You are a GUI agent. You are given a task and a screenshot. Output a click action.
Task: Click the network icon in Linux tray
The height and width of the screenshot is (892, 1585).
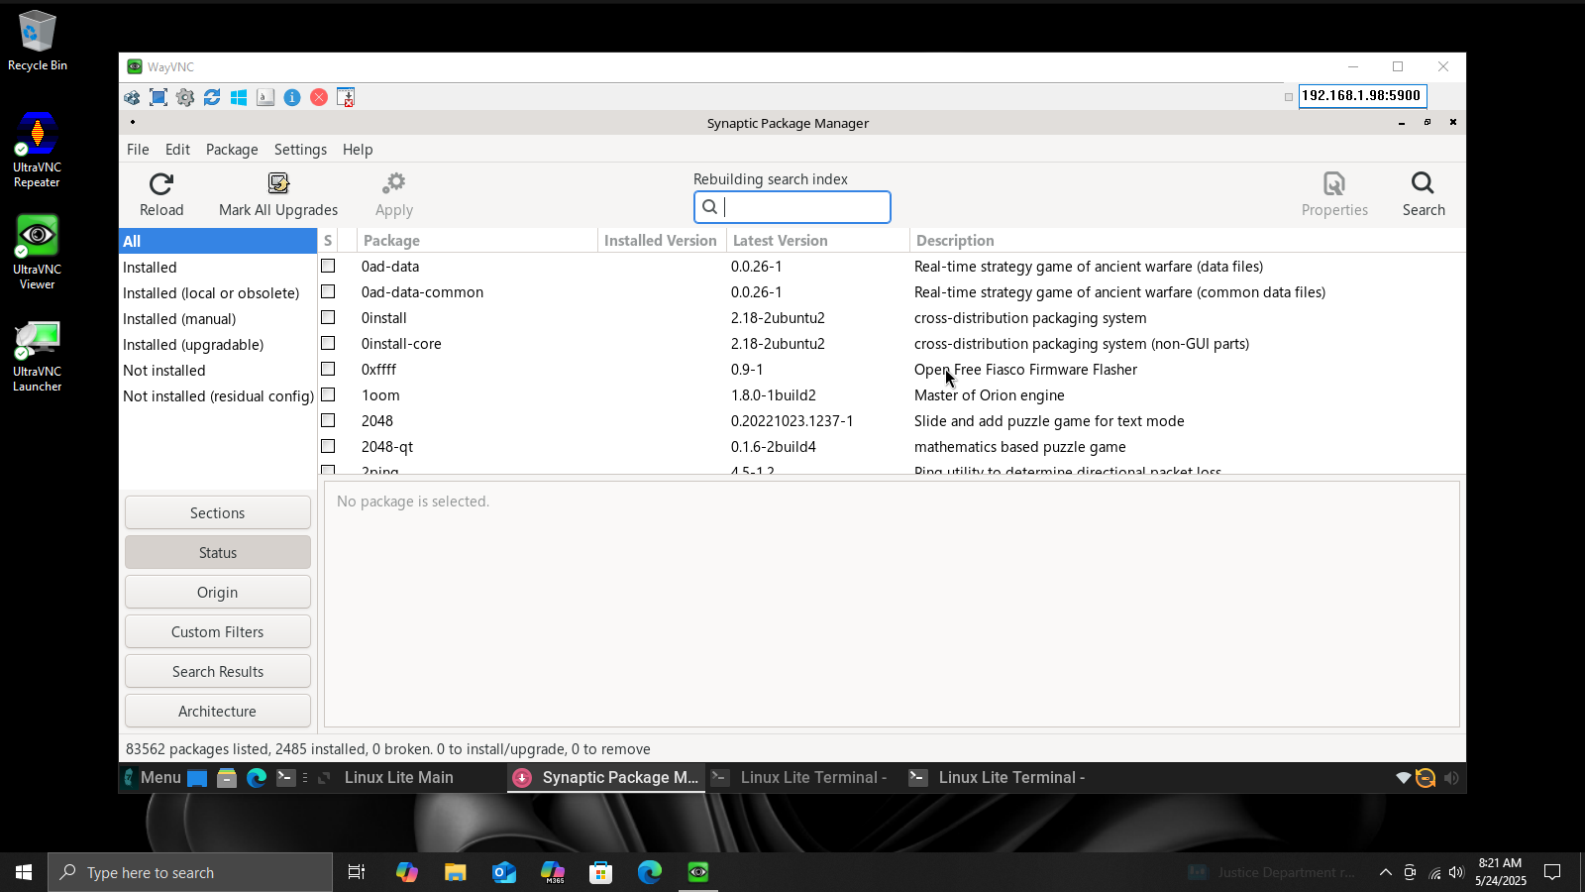(x=1403, y=778)
